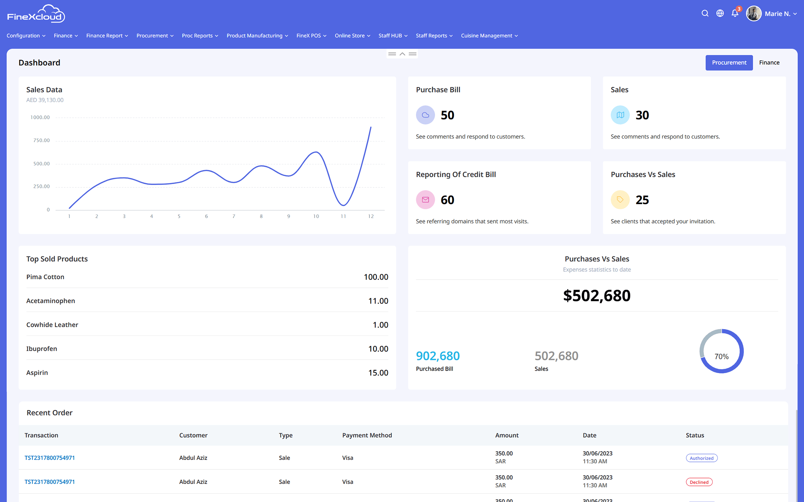
Task: Click the Purchases Vs Sales tag icon
Action: point(620,200)
